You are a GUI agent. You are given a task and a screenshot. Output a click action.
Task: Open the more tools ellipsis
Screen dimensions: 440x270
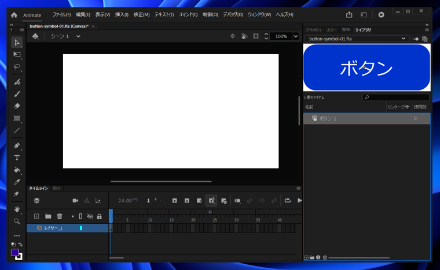click(x=17, y=235)
